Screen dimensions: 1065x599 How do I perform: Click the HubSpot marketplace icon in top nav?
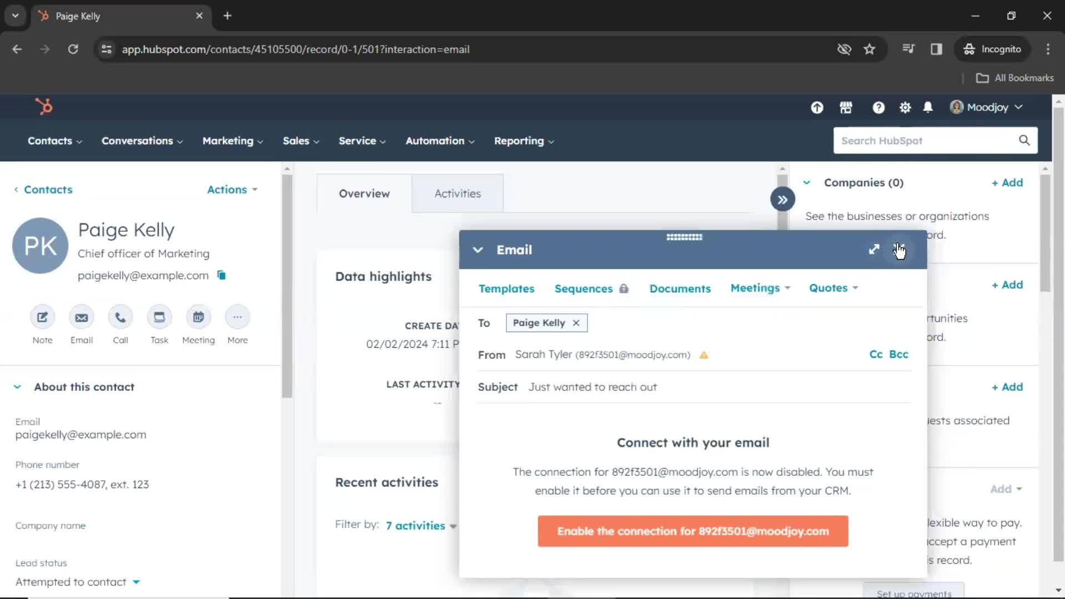[x=845, y=108]
